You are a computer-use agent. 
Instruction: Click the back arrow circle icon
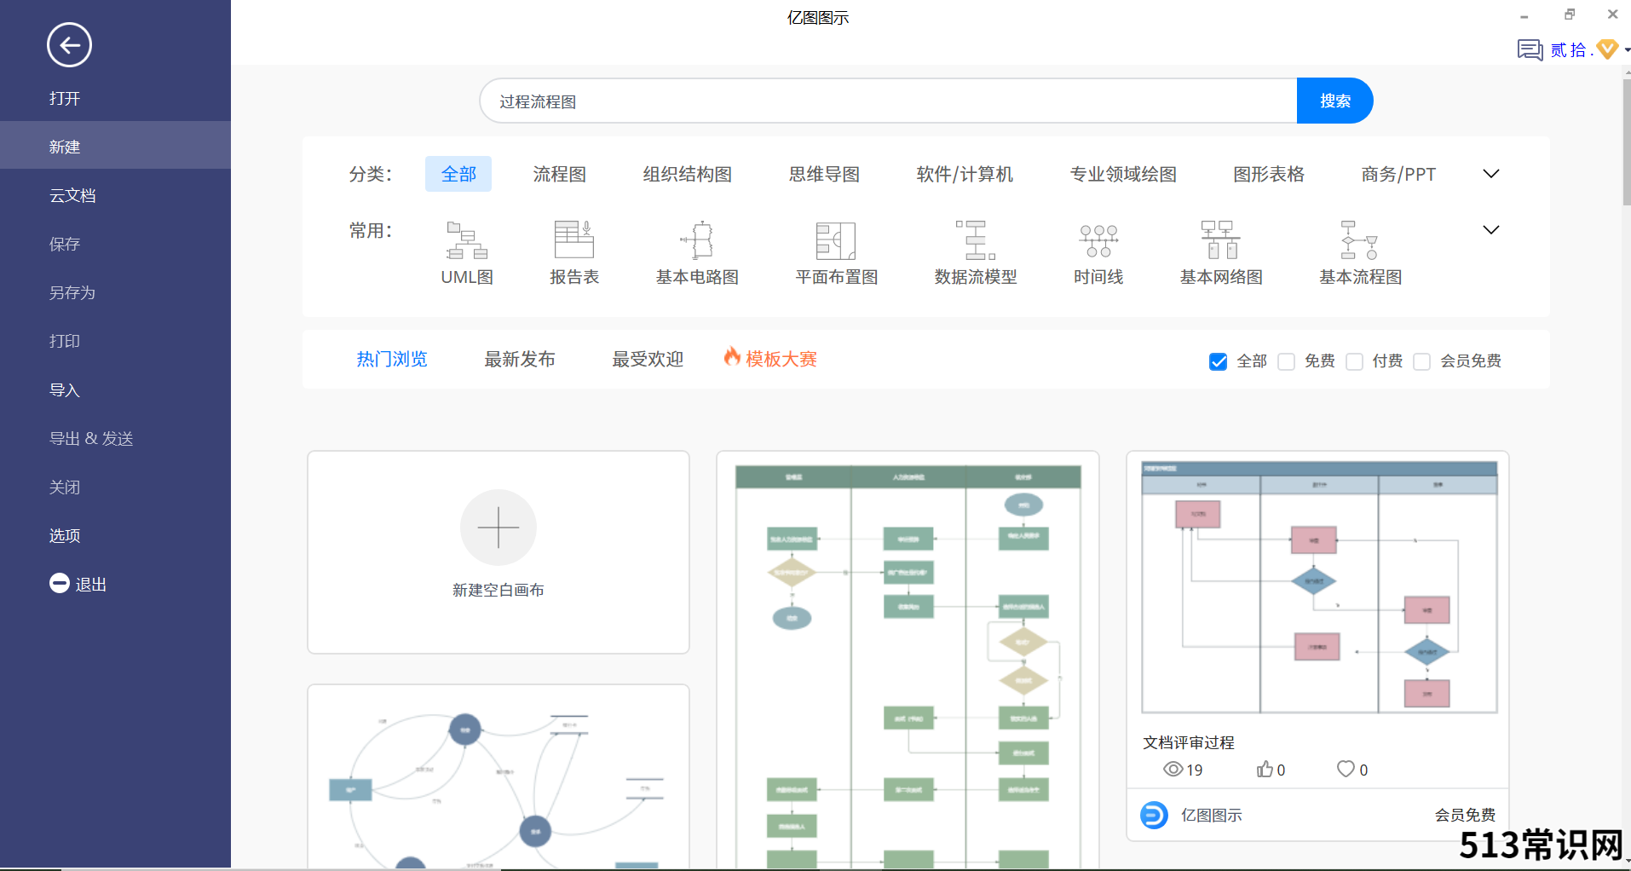coord(69,45)
